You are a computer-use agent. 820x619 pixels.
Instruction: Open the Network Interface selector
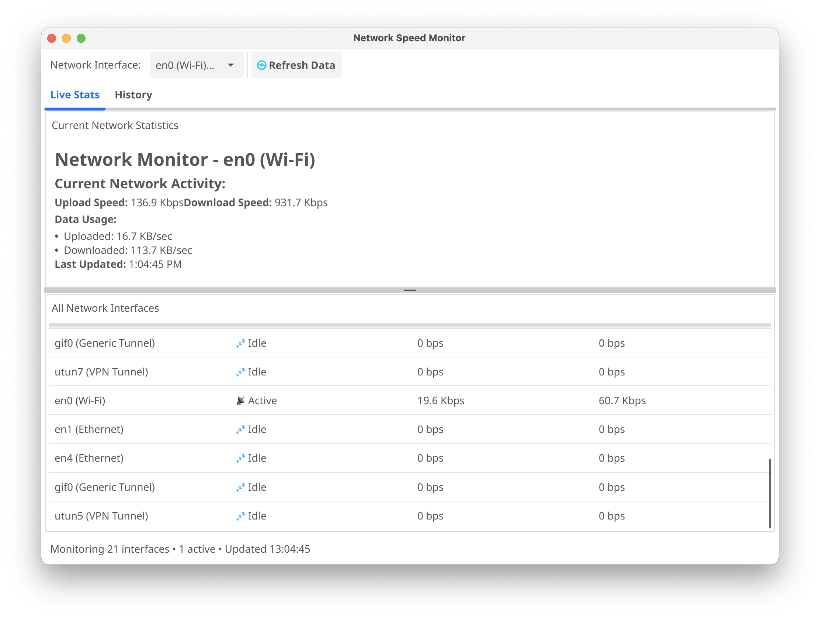[197, 65]
